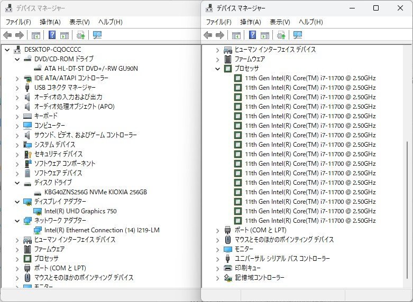The image size is (413, 302).
Task: Click the Forward arrow in right window toolbar
Action: coord(220,35)
